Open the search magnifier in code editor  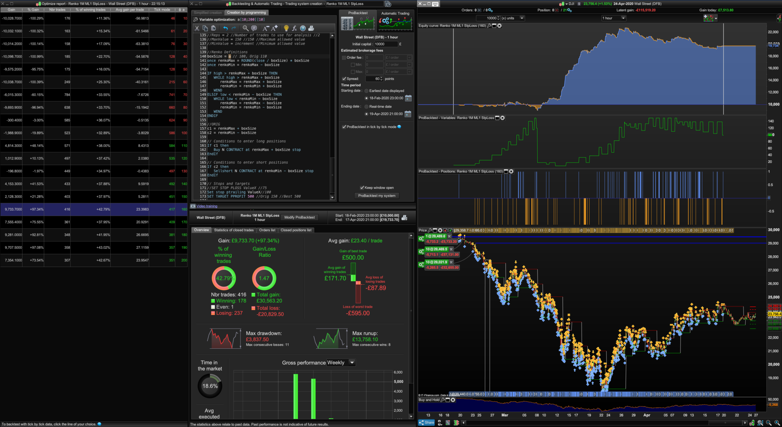tap(245, 28)
